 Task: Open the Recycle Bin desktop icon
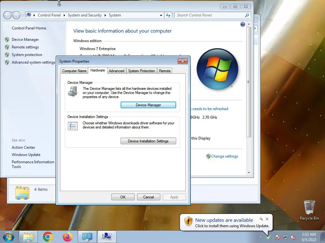(x=309, y=210)
